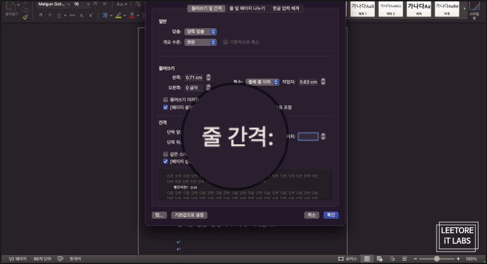487x264 pixels.
Task: Toggle the 기본적으로 축소 checkbox
Action: tap(225, 42)
